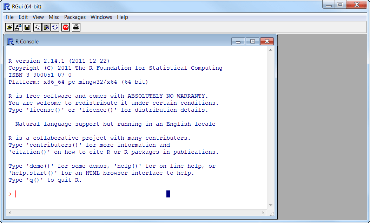Click the 'R is a collaborative project' line
The height and width of the screenshot is (223, 370).
pos(99,138)
